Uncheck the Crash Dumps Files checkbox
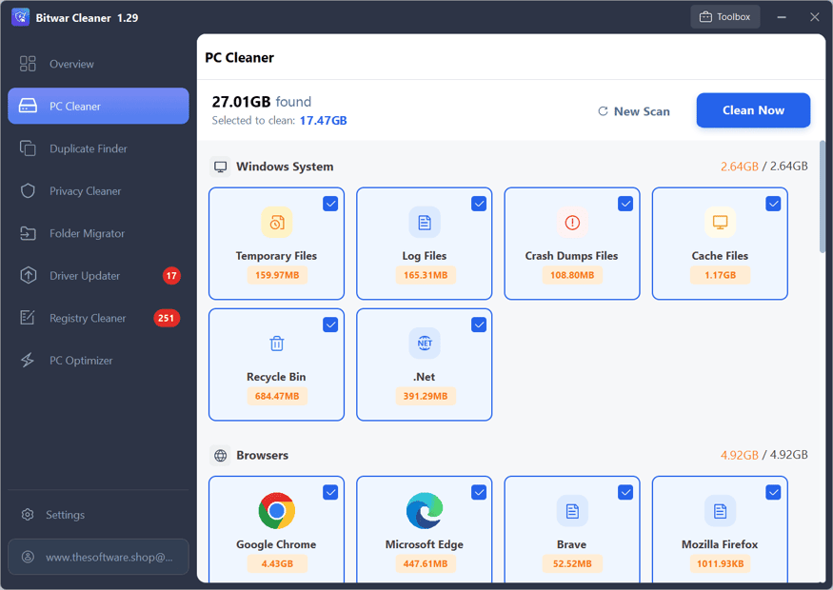The image size is (833, 590). 625,204
